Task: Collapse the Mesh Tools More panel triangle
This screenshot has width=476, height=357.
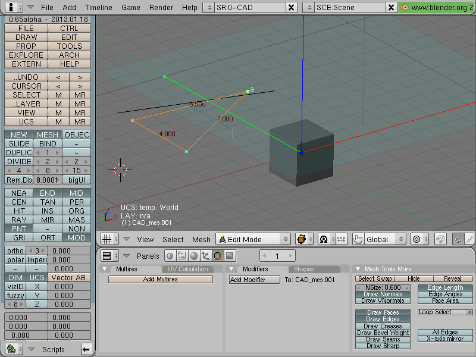Action: click(358, 269)
